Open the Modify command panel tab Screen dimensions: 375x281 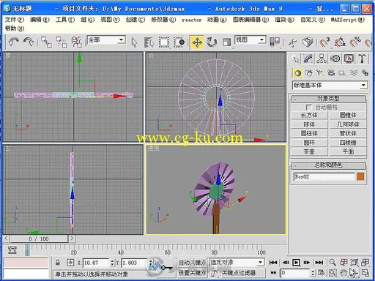click(308, 59)
